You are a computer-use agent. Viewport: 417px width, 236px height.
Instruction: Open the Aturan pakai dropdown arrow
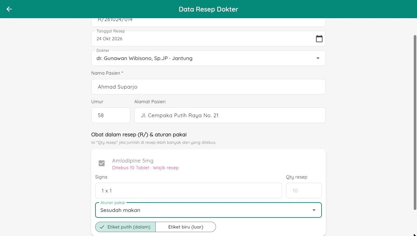[x=314, y=210]
